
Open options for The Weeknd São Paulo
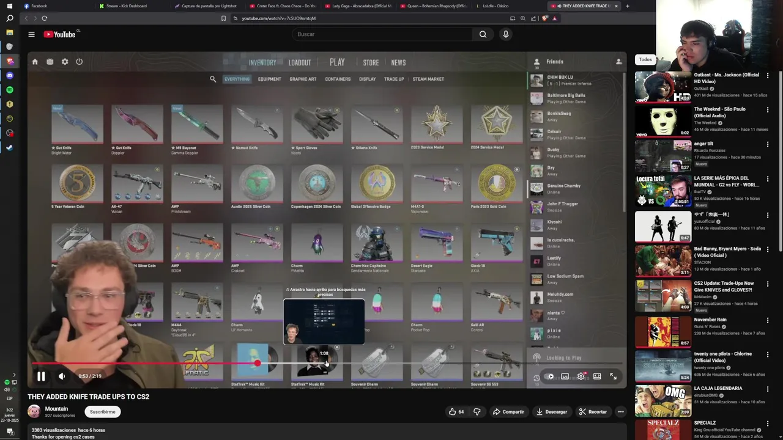pyautogui.click(x=768, y=110)
